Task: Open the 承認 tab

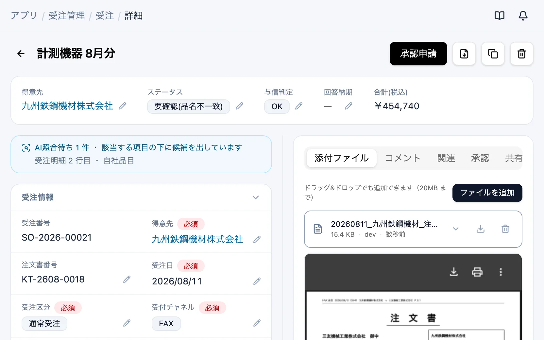Action: (x=480, y=158)
